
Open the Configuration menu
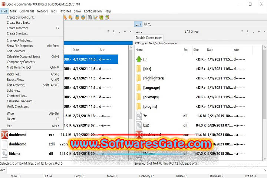(93, 11)
